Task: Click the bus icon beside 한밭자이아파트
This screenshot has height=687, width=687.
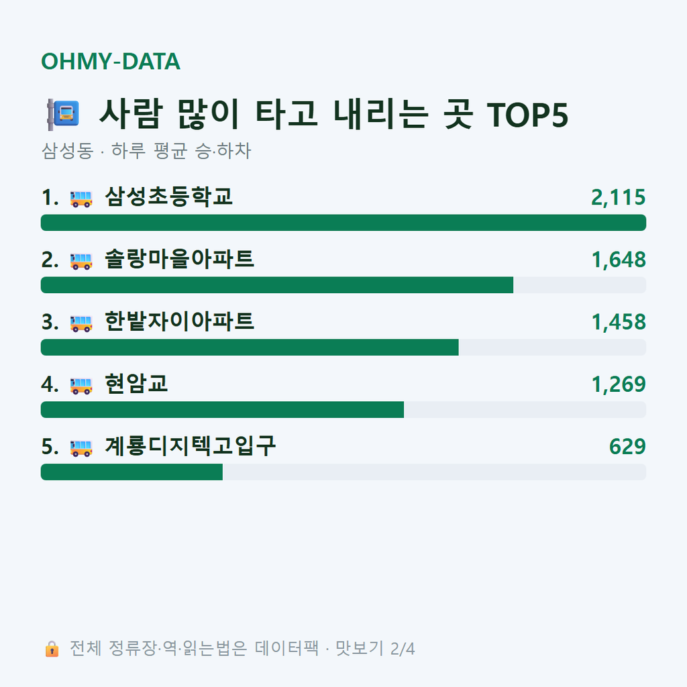Action: 81,323
